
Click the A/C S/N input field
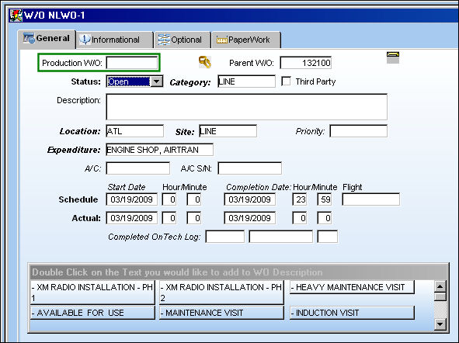250,168
